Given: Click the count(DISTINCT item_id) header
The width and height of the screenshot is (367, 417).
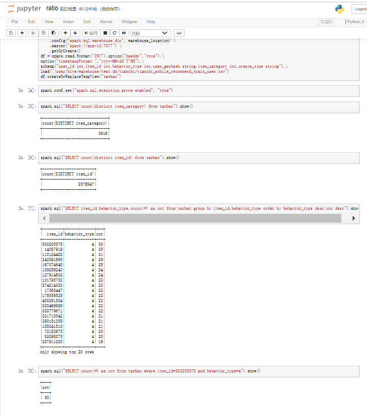Looking at the screenshot, I should coord(68,174).
